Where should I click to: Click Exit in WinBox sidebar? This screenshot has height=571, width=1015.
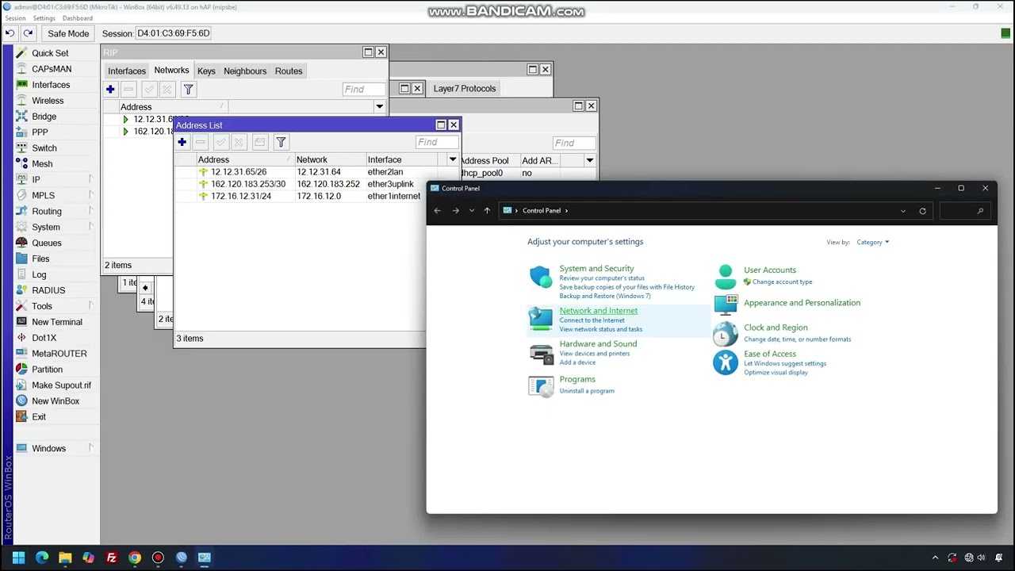coord(39,417)
